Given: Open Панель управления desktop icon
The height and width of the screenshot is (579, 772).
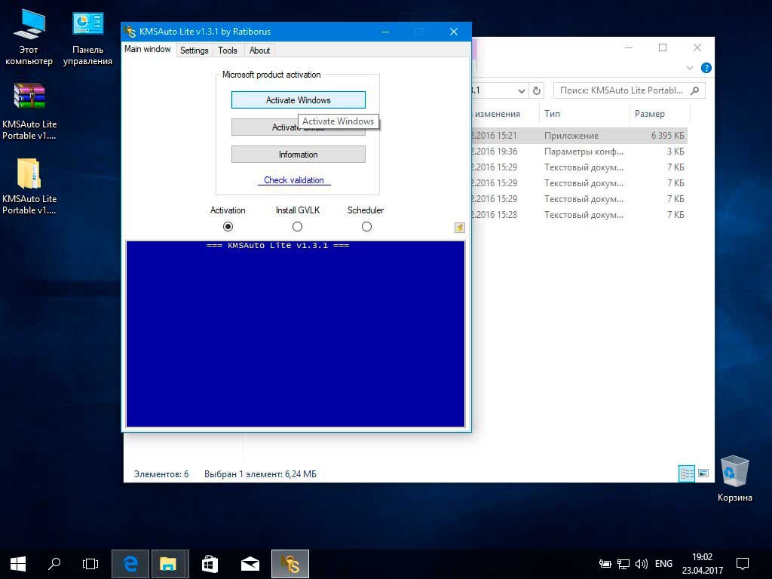Looking at the screenshot, I should (x=87, y=38).
